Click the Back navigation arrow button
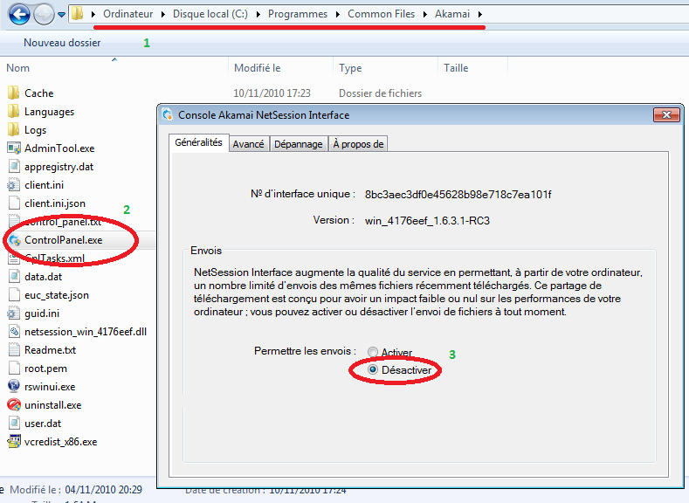689x503 pixels. point(19,14)
